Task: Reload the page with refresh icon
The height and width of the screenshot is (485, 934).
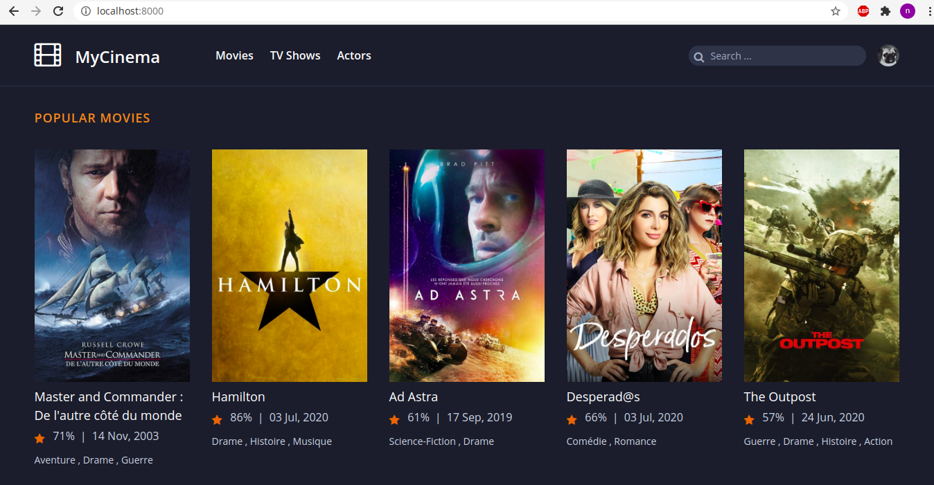Action: point(58,11)
